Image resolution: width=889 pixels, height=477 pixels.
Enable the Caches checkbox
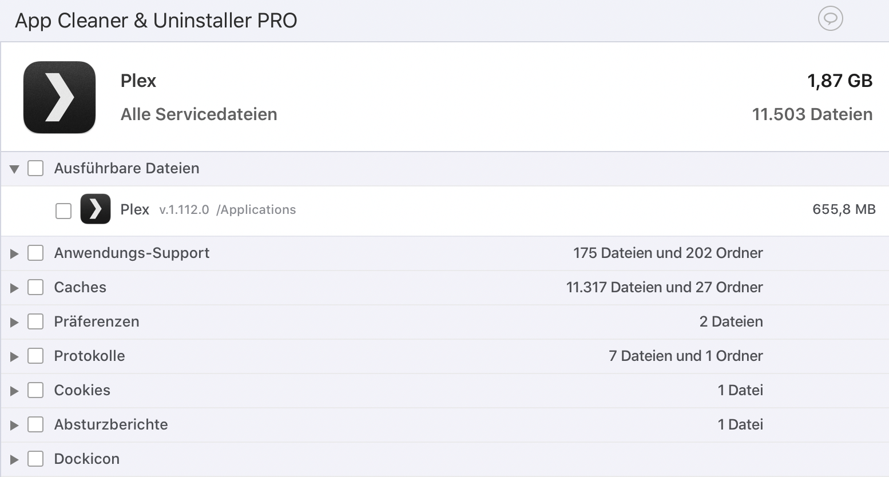pos(35,287)
